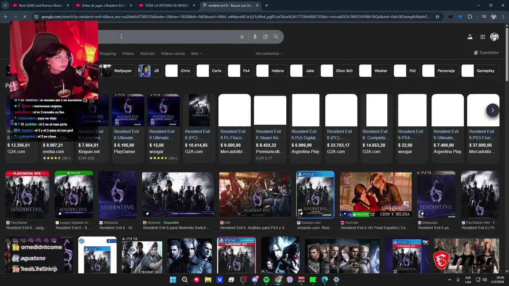
Task: Switch to the Noticias results tab
Action: (x=148, y=54)
